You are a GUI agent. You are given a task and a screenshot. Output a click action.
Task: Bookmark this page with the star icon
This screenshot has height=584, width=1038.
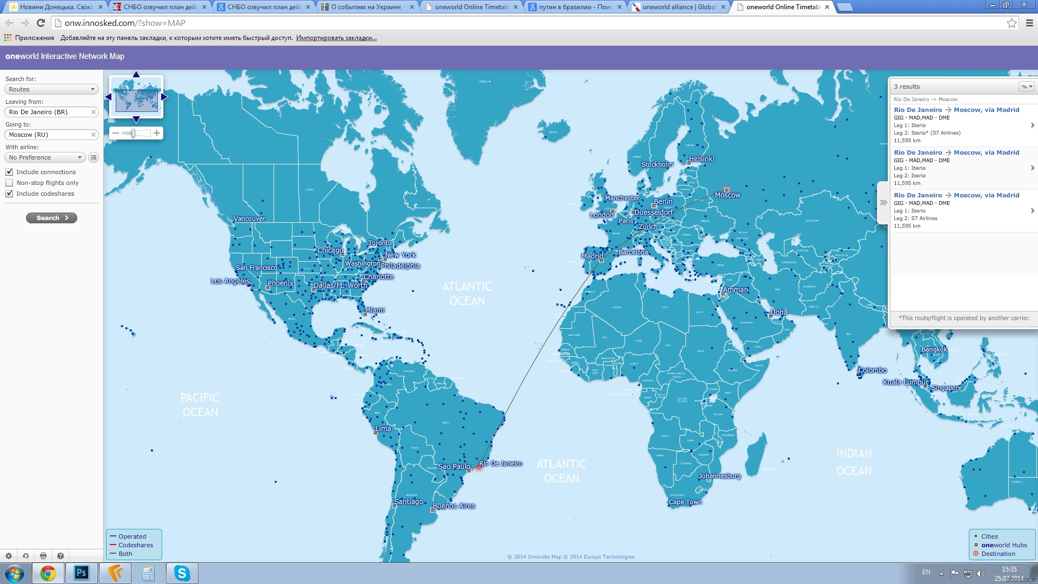point(1012,23)
